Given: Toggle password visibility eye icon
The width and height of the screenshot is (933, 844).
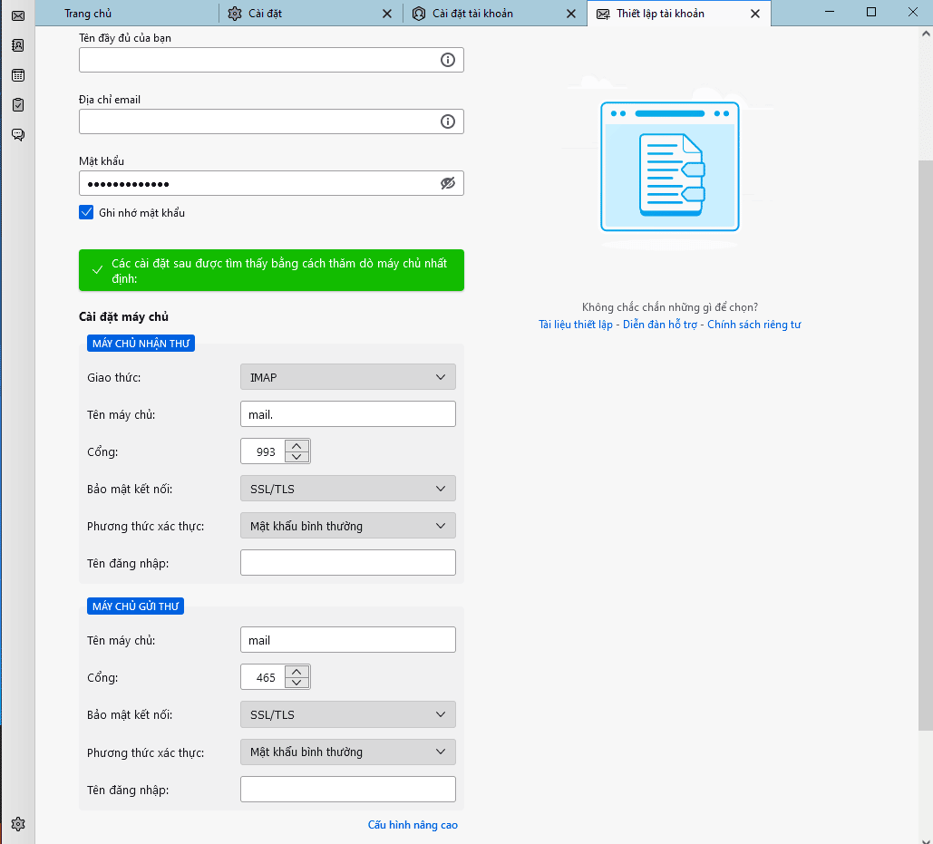Looking at the screenshot, I should pyautogui.click(x=447, y=183).
